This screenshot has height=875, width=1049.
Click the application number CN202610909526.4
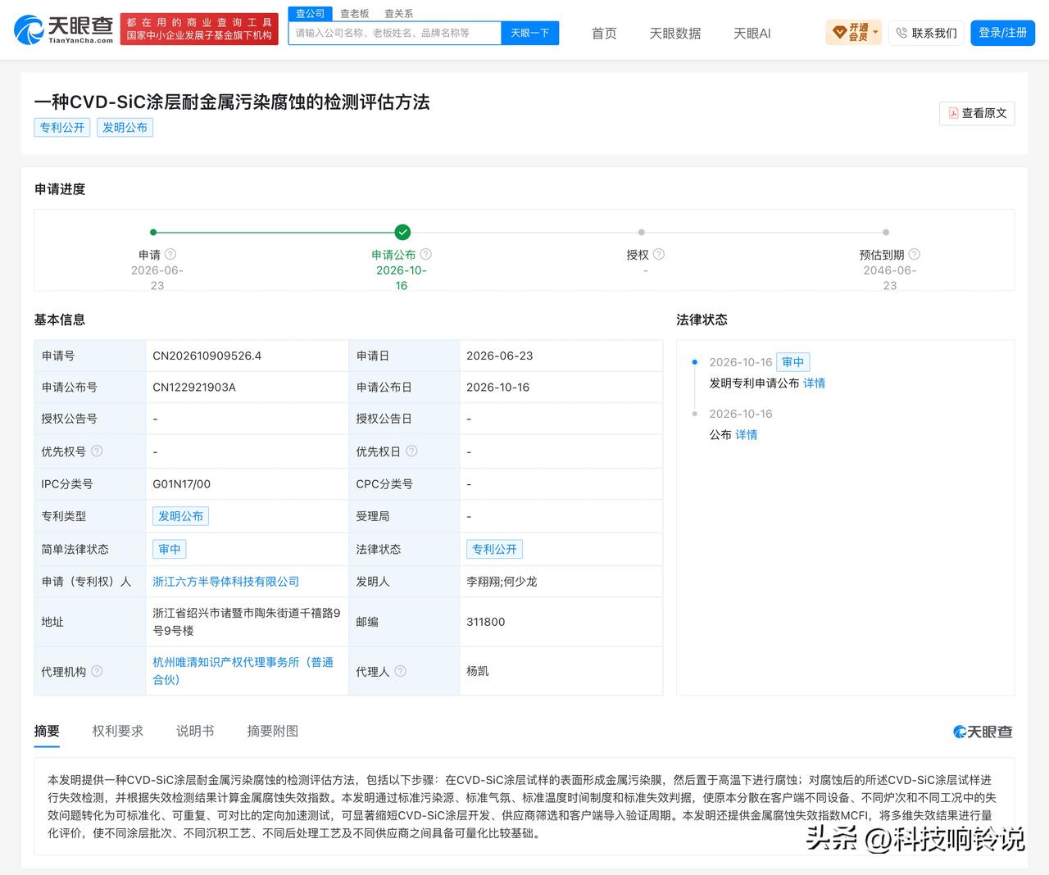(207, 356)
